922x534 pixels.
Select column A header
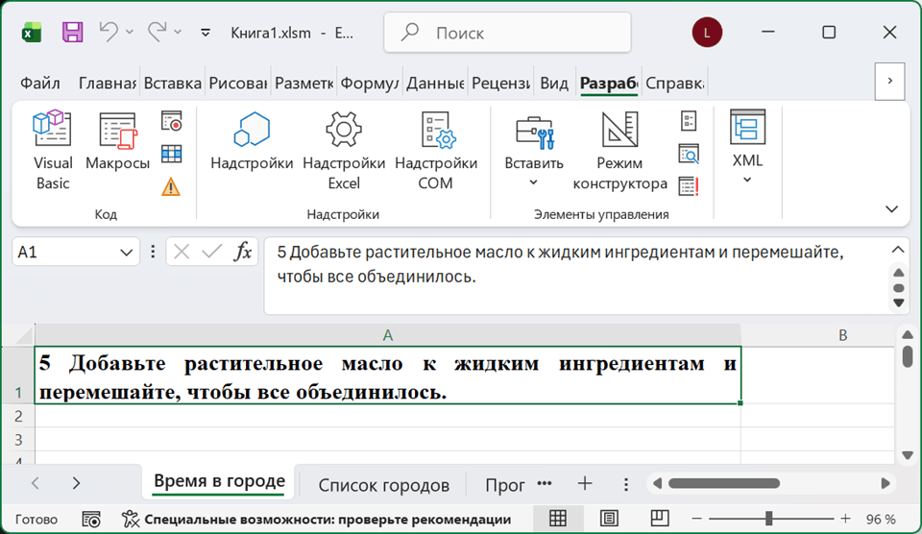(x=387, y=335)
